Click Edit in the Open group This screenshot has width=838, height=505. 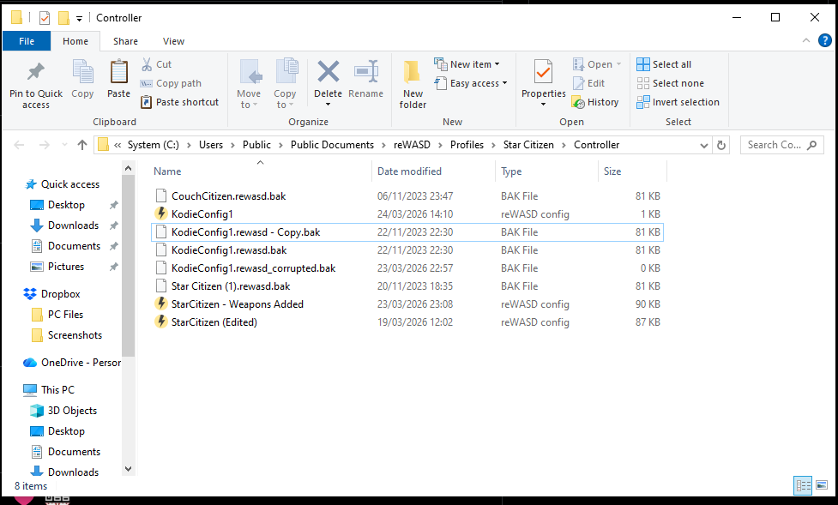(x=589, y=83)
